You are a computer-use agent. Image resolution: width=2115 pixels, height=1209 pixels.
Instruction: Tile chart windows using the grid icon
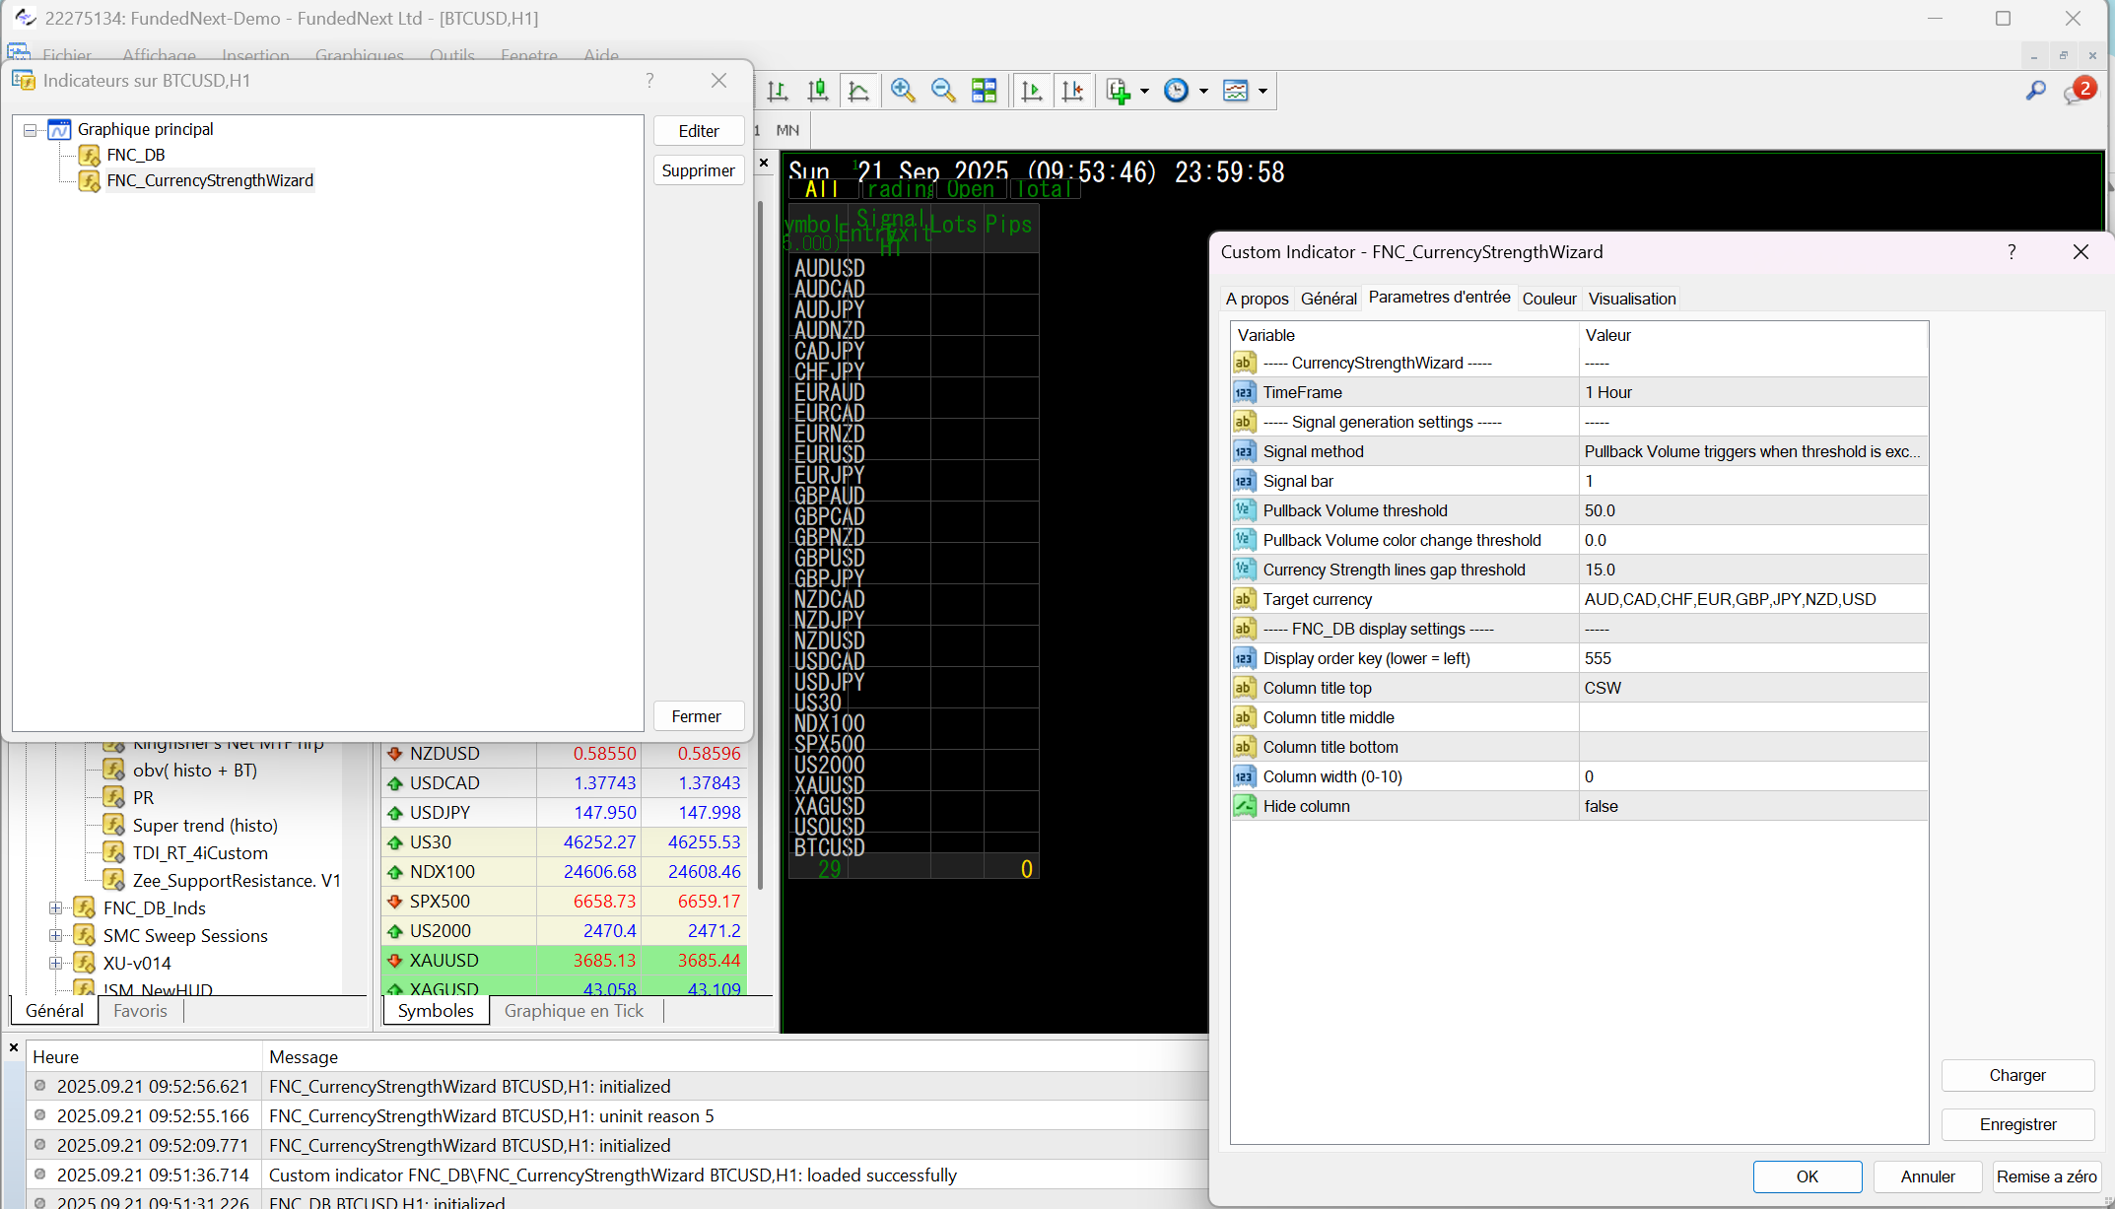984,91
